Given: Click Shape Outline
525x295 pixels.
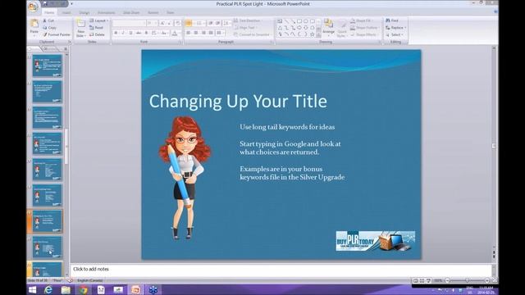Looking at the screenshot, I should tap(364, 28).
